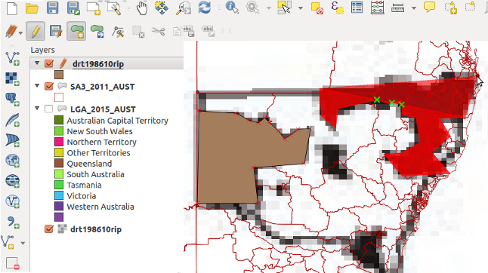Select the New South Wales legend entry
488x273 pixels.
[100, 131]
